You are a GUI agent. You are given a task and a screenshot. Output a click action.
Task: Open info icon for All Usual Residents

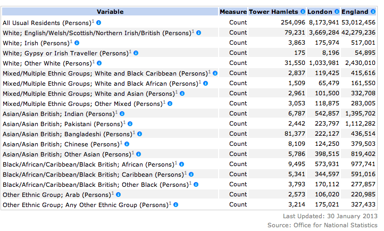click(99, 22)
